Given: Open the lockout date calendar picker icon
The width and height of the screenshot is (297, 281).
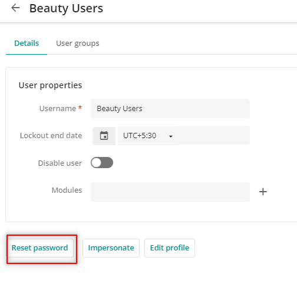Looking at the screenshot, I should (x=104, y=136).
